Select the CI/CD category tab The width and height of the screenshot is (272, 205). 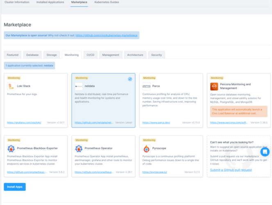coord(91,55)
